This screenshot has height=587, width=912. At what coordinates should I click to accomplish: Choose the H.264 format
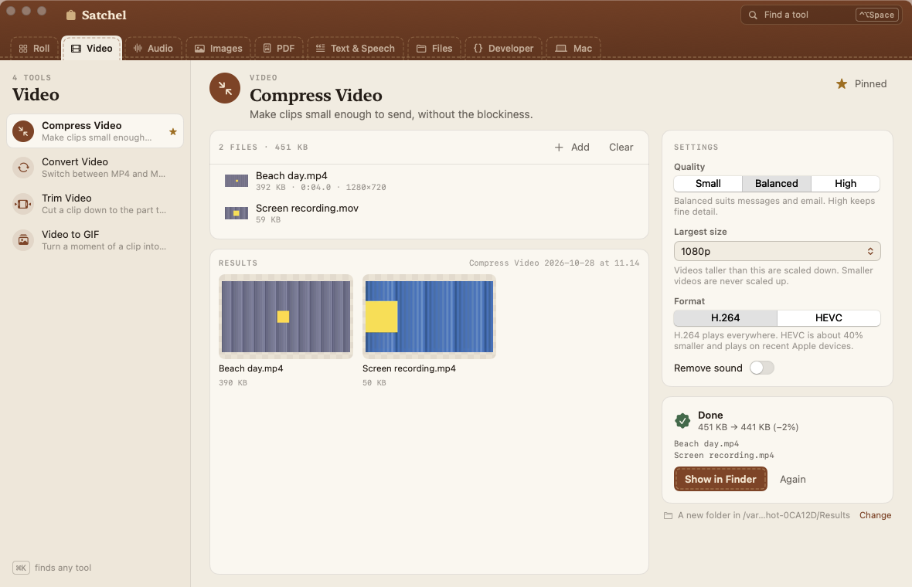[x=725, y=318]
